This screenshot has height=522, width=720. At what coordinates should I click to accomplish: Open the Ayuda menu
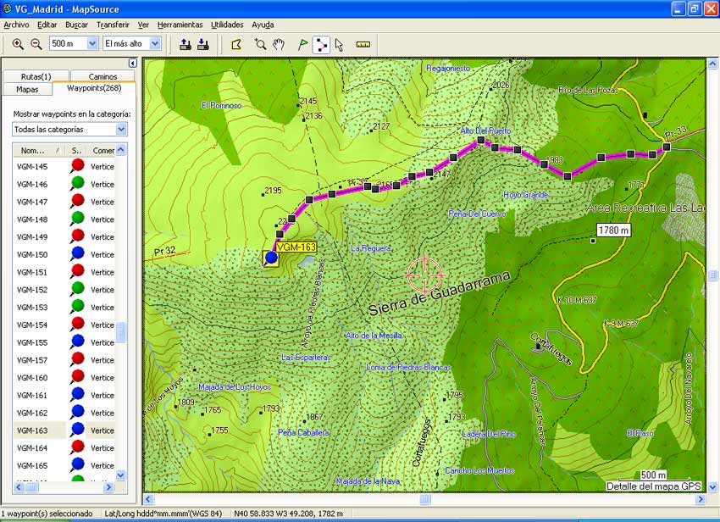tap(263, 25)
